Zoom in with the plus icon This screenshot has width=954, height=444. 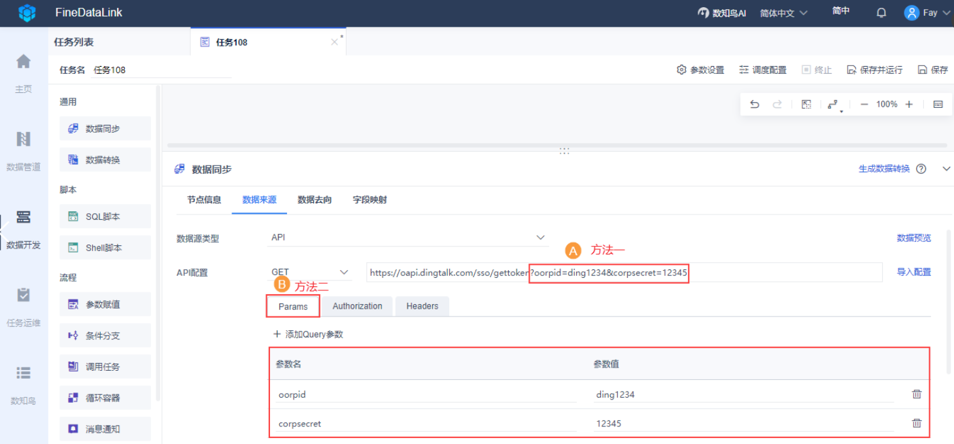[x=909, y=105]
